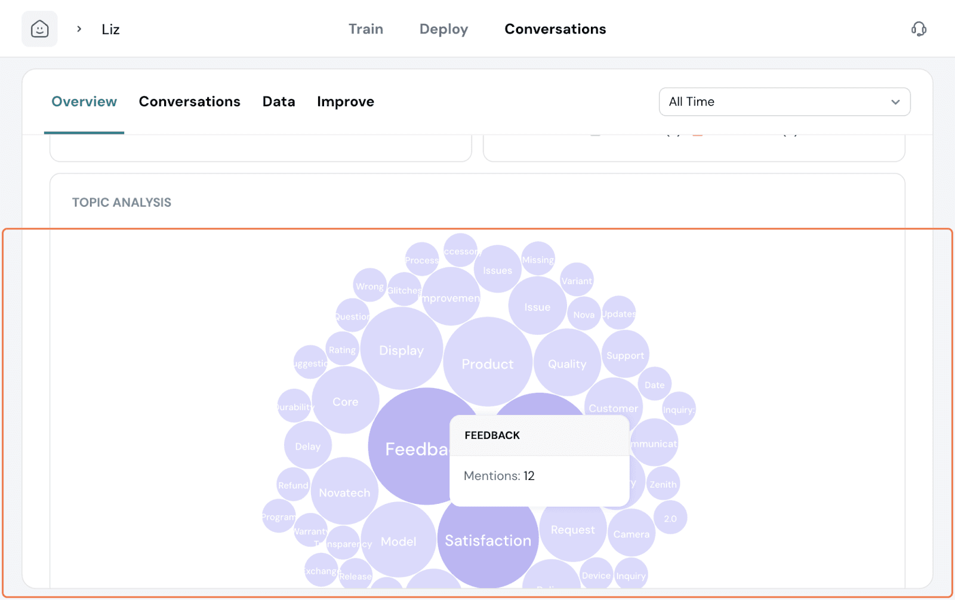Select the Novatech topic bubble
Image resolution: width=955 pixels, height=600 pixels.
point(344,493)
